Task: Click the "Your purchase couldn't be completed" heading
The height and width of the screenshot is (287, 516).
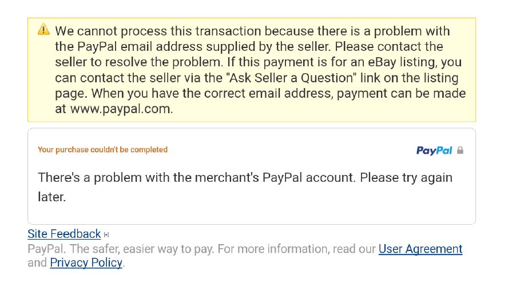Action: 102,150
